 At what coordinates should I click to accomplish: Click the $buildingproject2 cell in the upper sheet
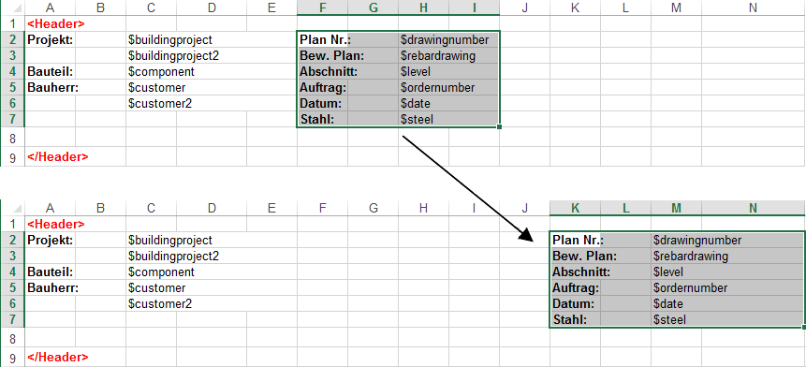click(174, 55)
